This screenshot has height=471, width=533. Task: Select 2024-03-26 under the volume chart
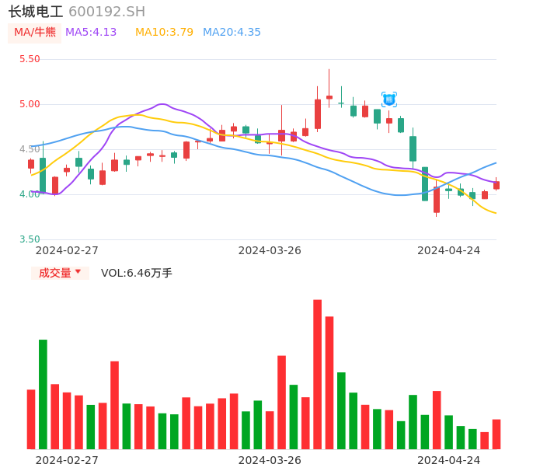(270, 460)
